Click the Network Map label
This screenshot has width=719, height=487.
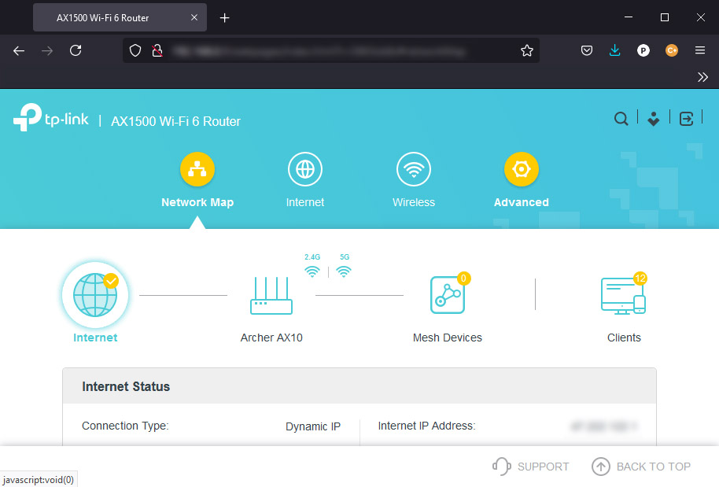[197, 202]
